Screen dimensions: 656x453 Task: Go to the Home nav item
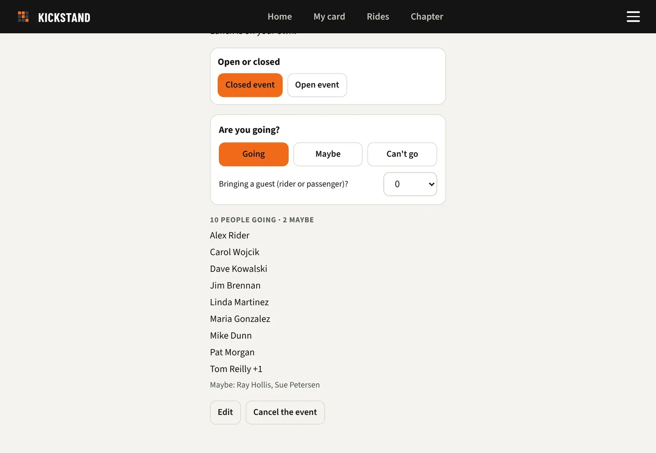(280, 17)
